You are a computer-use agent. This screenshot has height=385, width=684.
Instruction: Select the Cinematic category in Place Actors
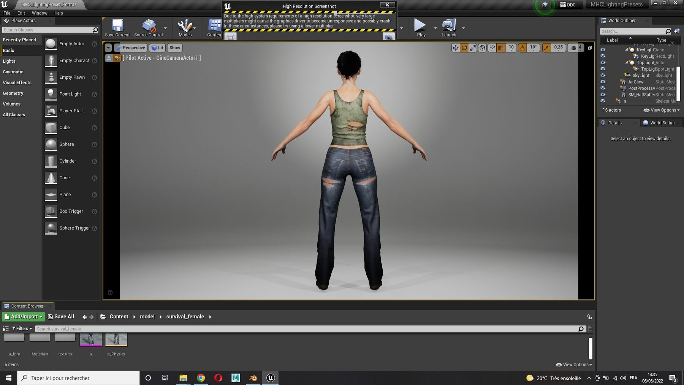coord(21,72)
